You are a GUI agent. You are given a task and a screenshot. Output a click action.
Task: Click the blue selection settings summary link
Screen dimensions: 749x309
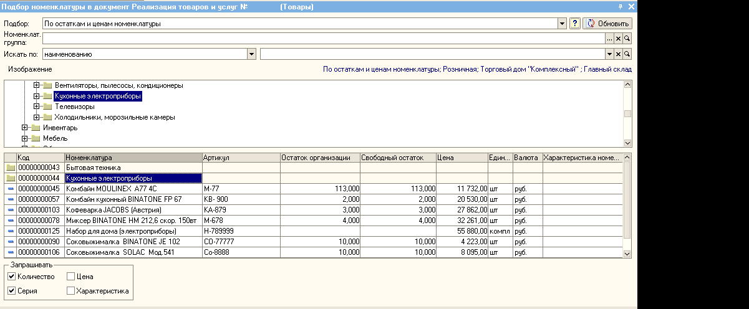pyautogui.click(x=477, y=69)
